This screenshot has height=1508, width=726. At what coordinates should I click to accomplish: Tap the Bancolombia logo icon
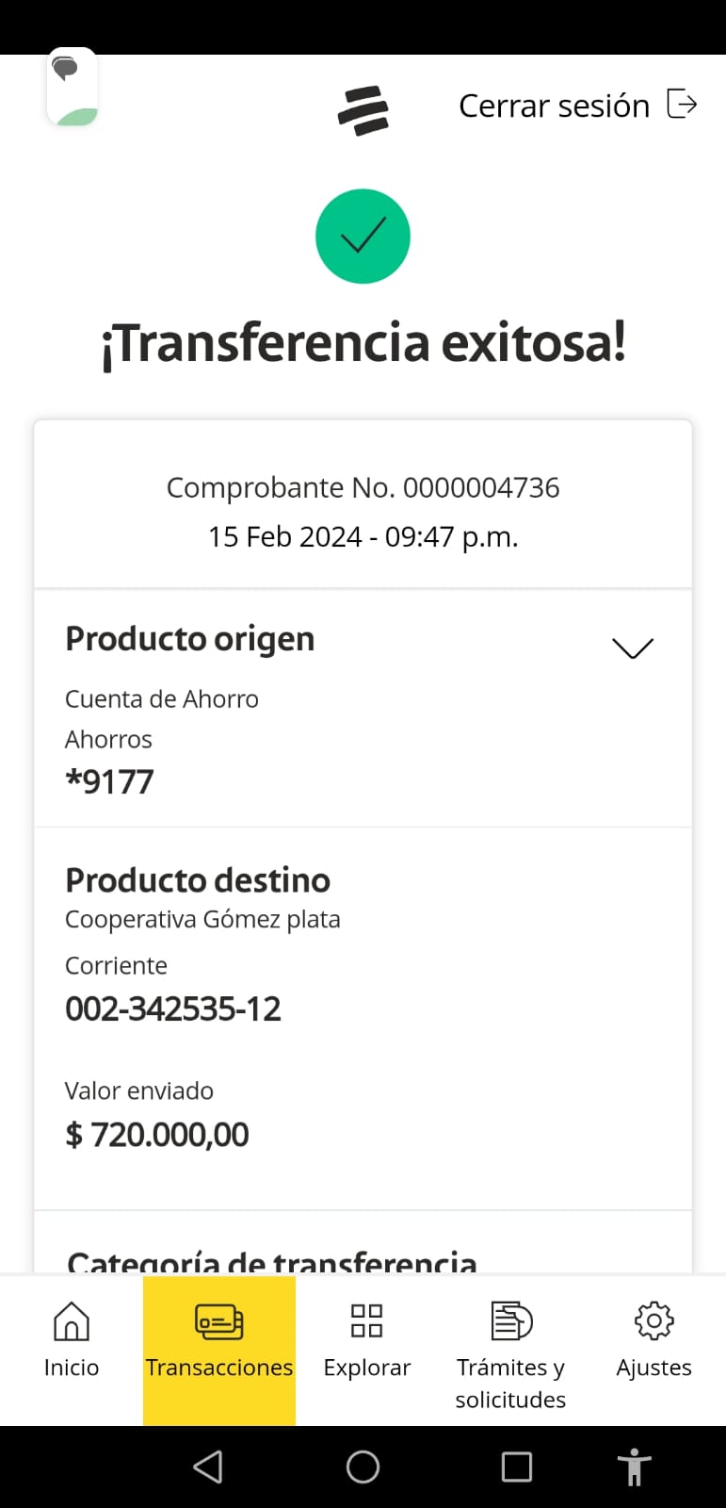click(363, 109)
